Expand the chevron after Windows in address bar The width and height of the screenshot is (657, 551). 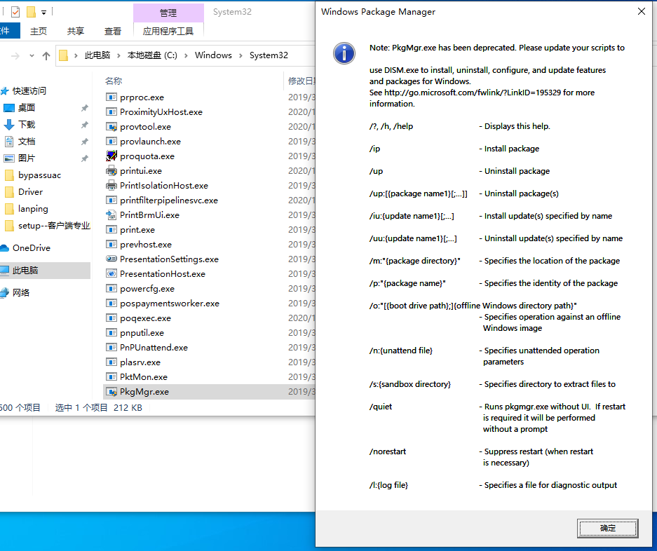[x=241, y=55]
